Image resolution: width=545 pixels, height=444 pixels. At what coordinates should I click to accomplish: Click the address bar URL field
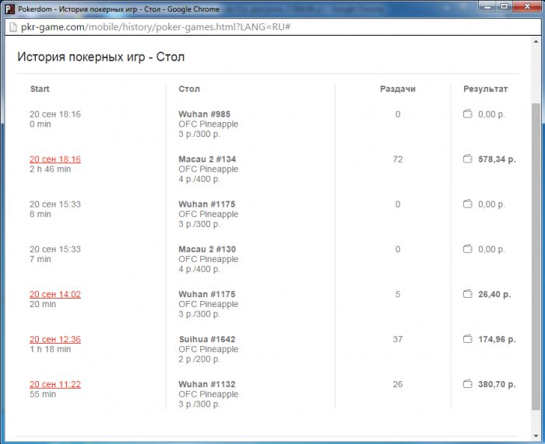pos(271,27)
